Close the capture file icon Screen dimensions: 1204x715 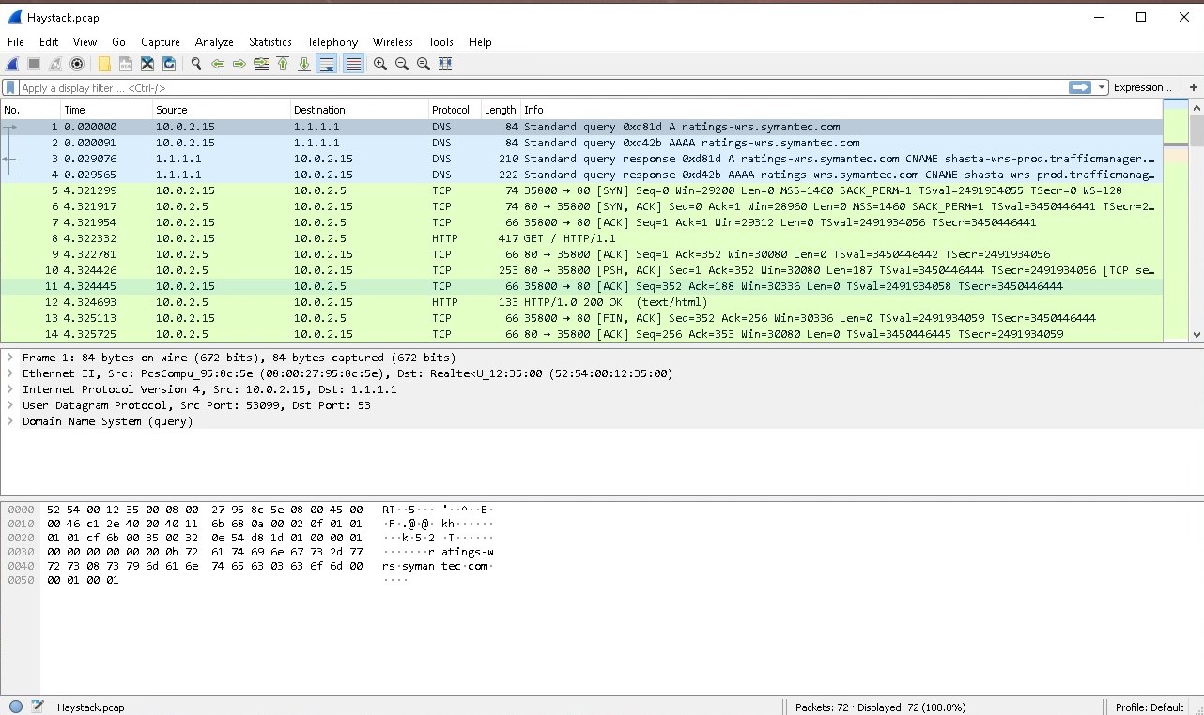(147, 64)
